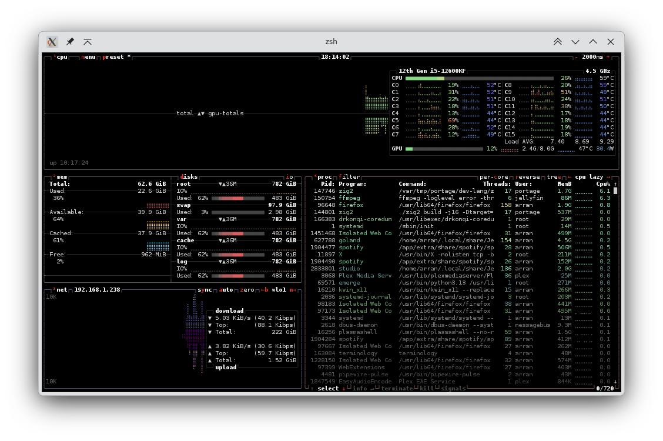Select the goland process row
Viewport: 663px width, 441px height.
(x=460, y=240)
